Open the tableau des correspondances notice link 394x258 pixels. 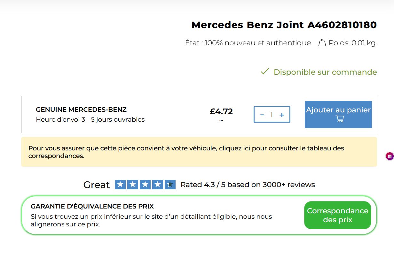pos(186,152)
